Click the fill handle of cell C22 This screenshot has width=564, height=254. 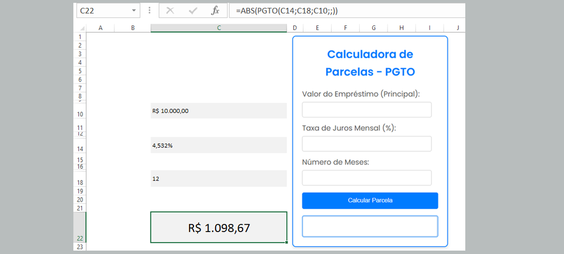(287, 243)
